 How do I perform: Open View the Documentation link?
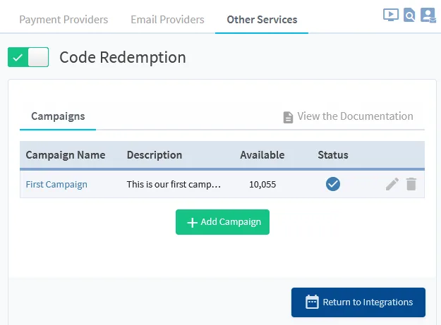(355, 116)
